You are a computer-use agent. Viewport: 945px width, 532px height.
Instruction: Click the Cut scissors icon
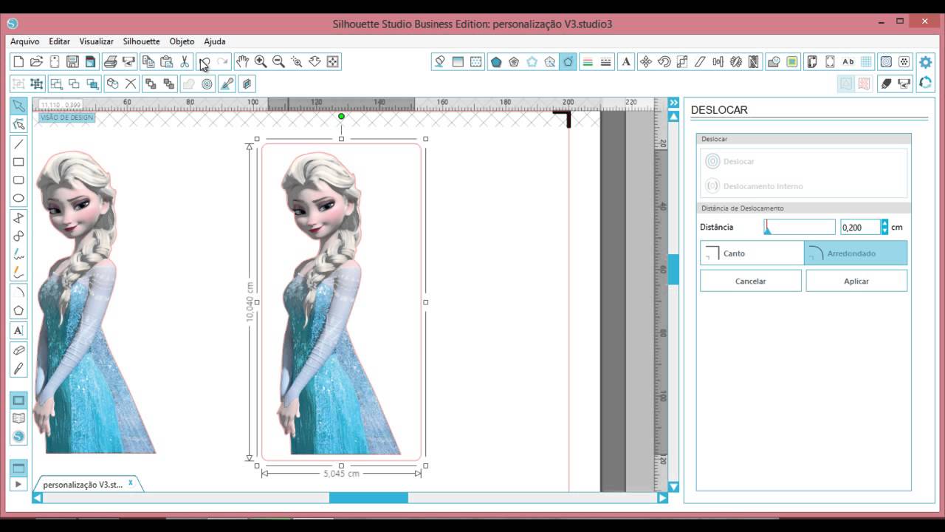[185, 62]
